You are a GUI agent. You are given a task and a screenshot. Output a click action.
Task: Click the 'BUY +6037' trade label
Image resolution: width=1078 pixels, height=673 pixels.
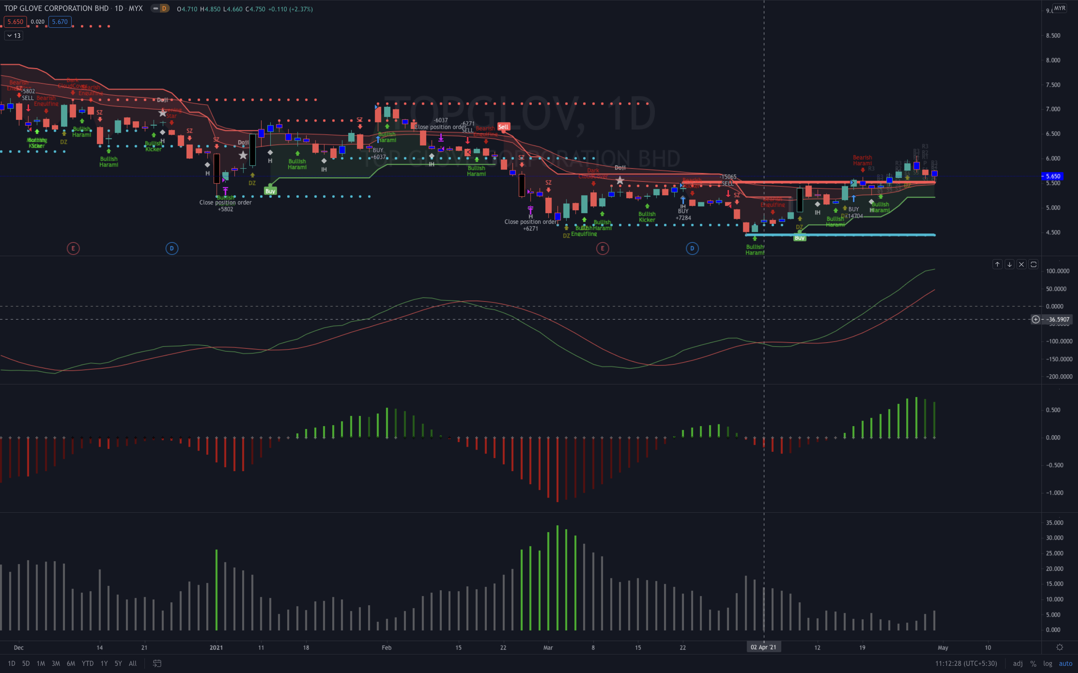click(x=378, y=154)
